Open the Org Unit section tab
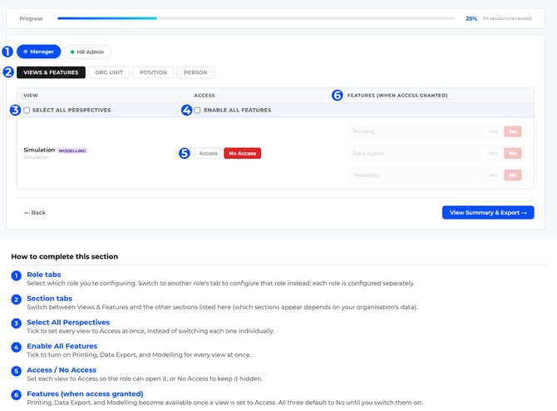Screen dimensions: 557x411 109,72
